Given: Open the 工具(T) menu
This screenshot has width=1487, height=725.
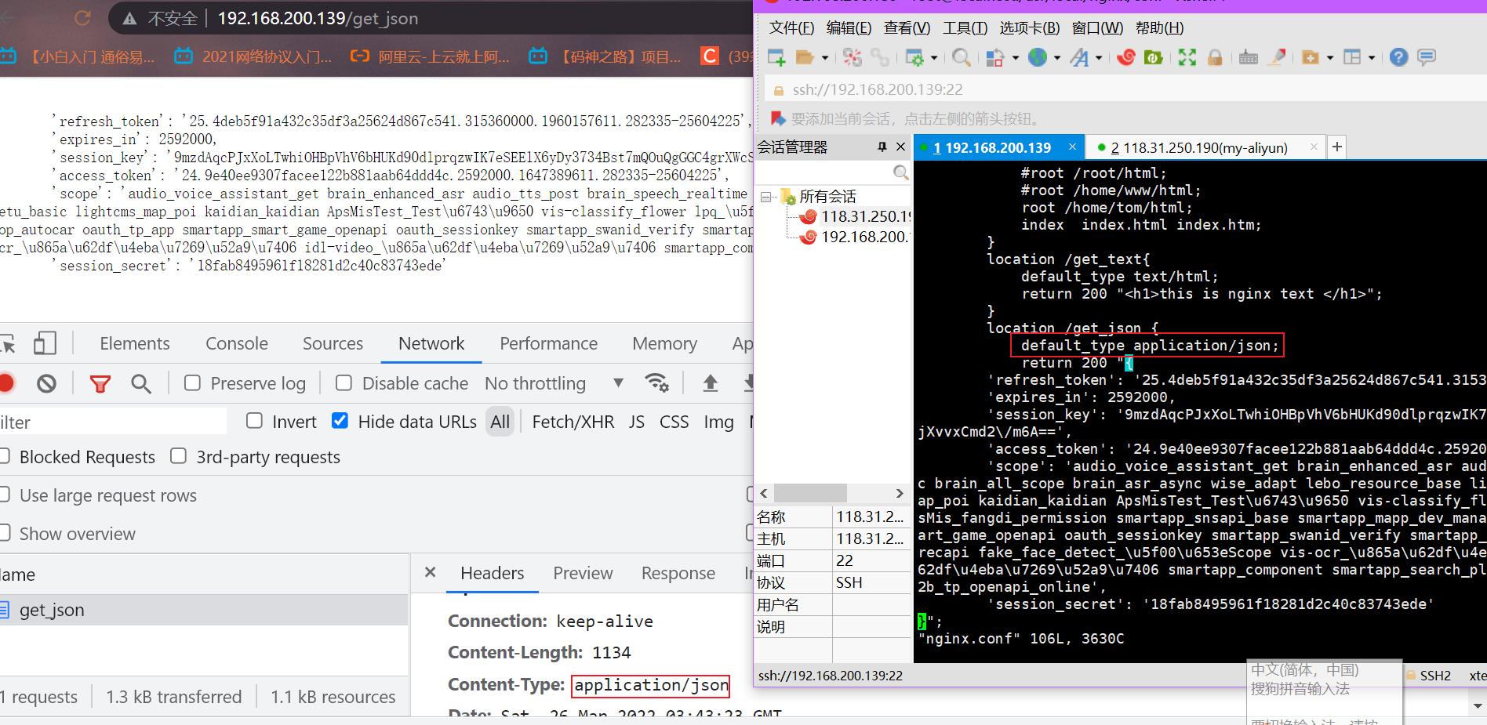Looking at the screenshot, I should point(964,28).
